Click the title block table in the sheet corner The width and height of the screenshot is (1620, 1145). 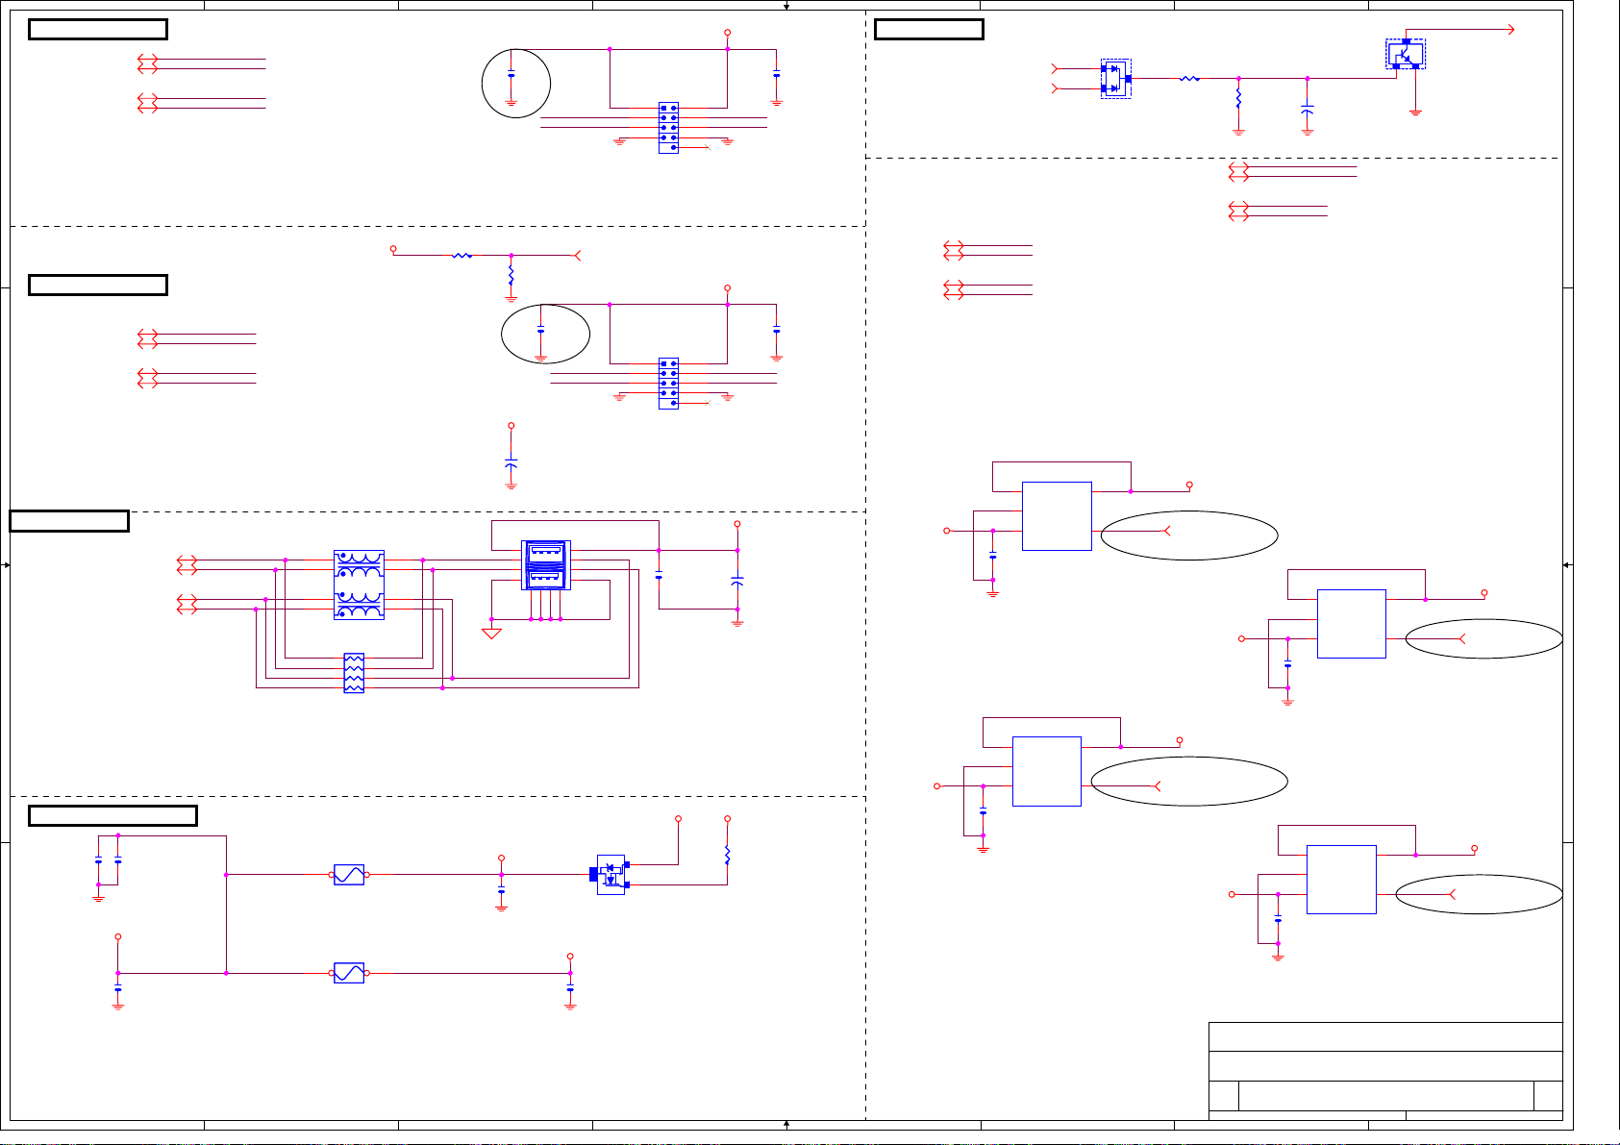tap(1385, 1071)
